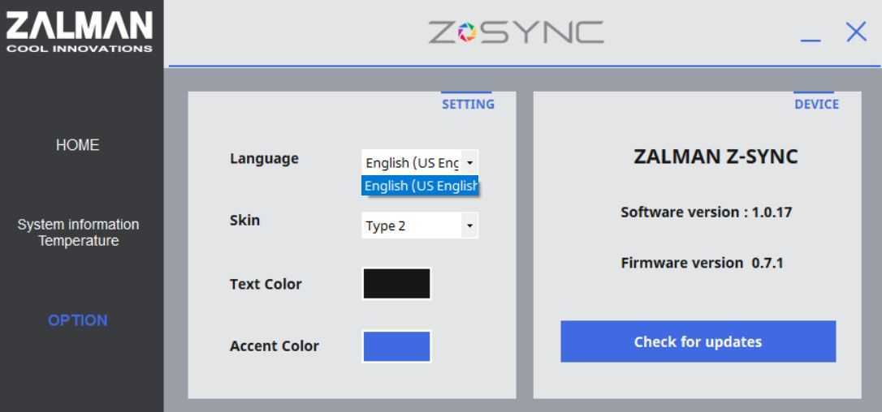
Task: Click the ZALMAN Z-SYNC device name
Action: tap(716, 157)
